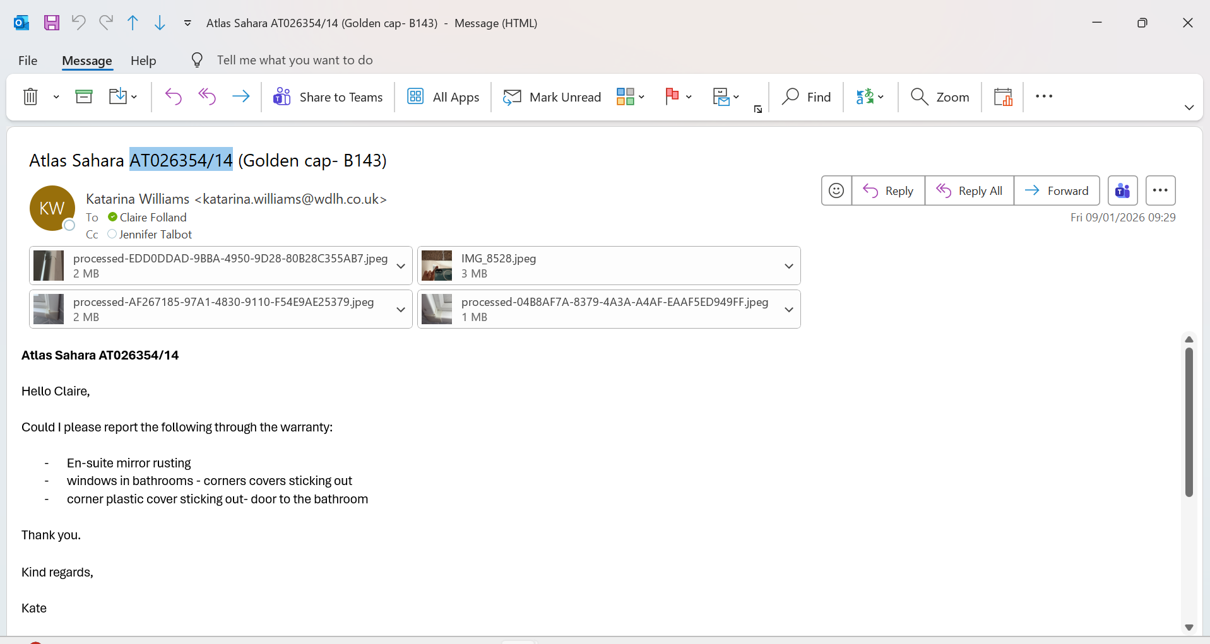Click the scroll down arrow of message body
The image size is (1210, 644).
(1189, 628)
